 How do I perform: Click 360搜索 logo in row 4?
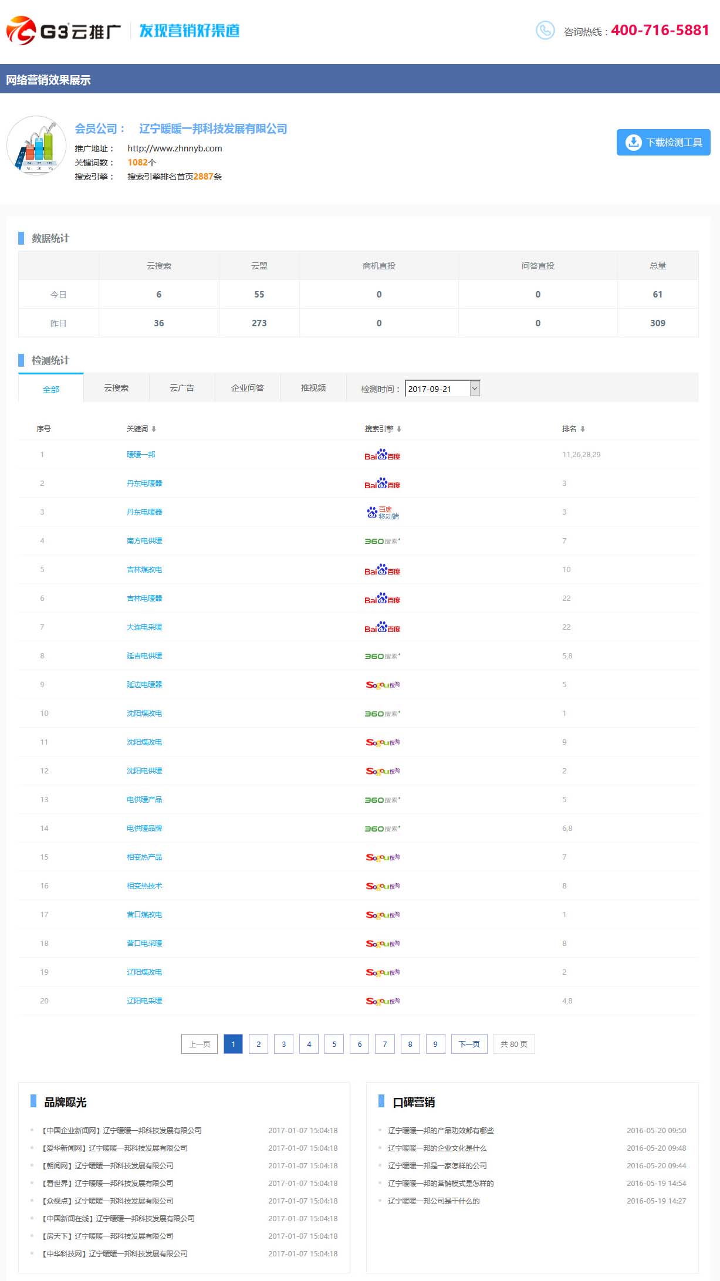pos(382,541)
